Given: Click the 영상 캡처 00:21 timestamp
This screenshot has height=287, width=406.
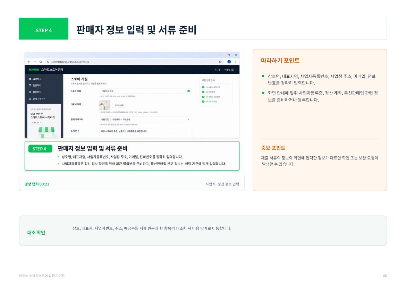Looking at the screenshot, I should 37,184.
